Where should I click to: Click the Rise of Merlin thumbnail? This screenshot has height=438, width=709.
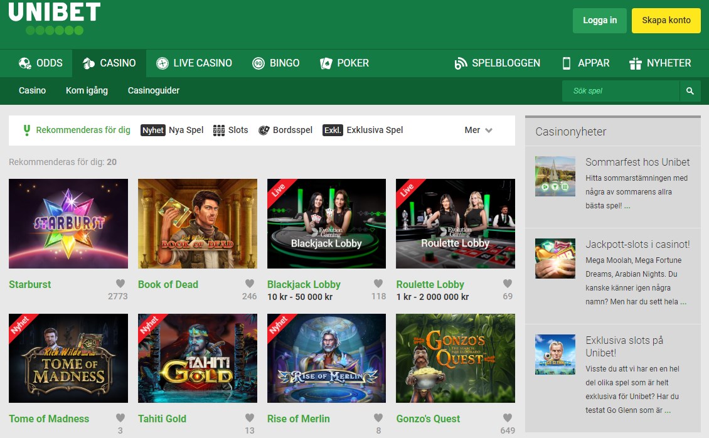[326, 358]
